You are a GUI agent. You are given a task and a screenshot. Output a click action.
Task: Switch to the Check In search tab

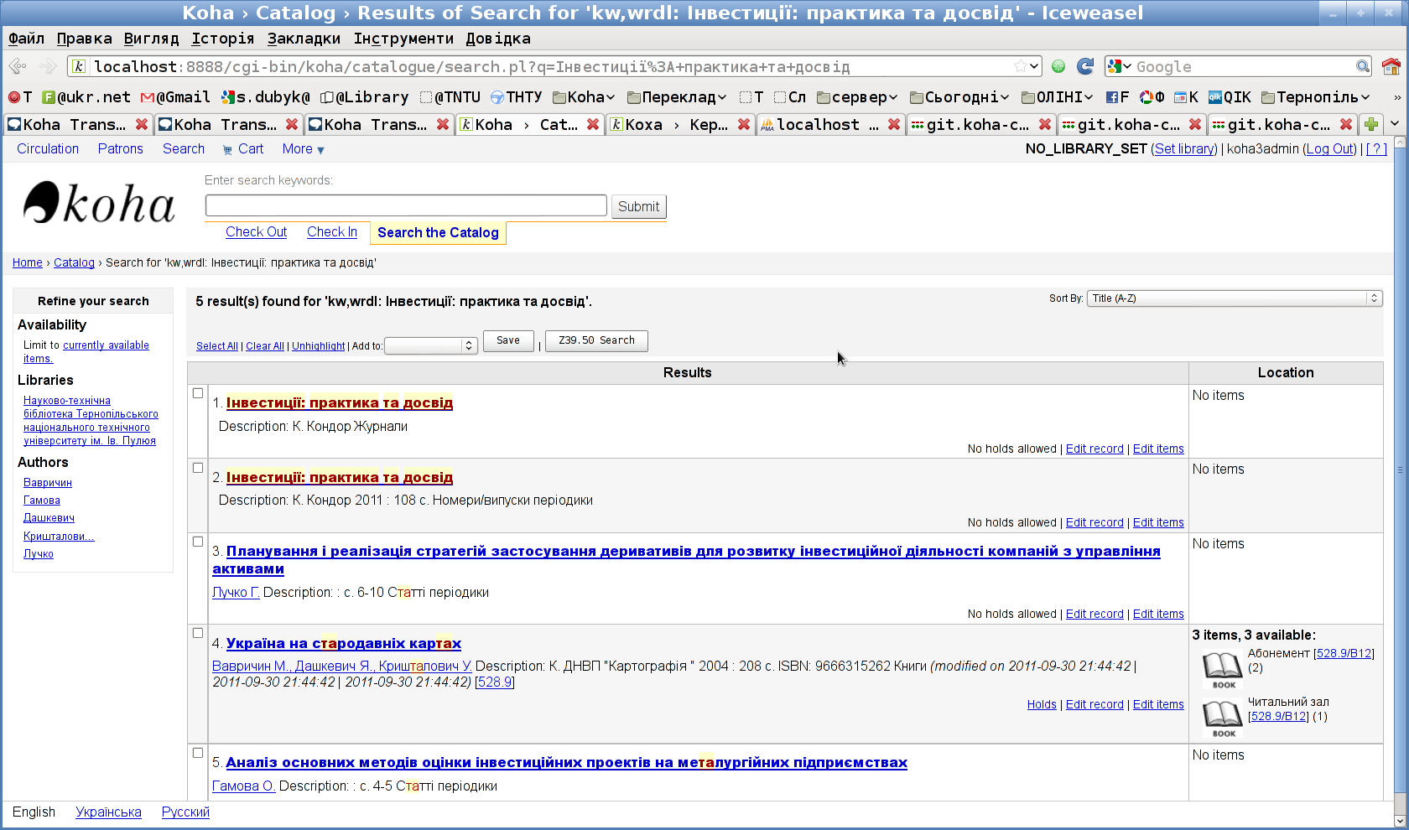[331, 232]
